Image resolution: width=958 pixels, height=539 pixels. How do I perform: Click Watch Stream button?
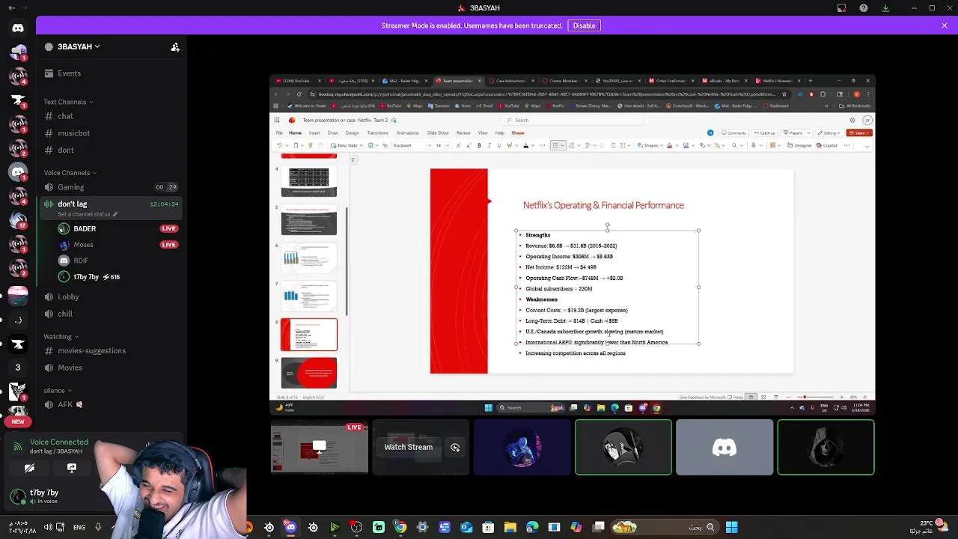pos(408,447)
